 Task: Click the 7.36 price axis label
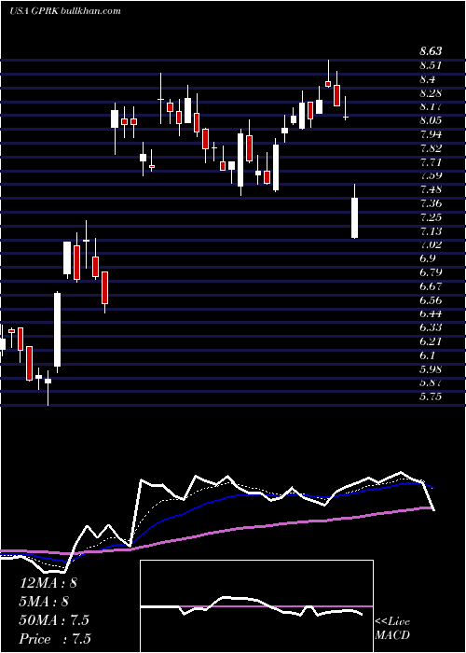(431, 203)
